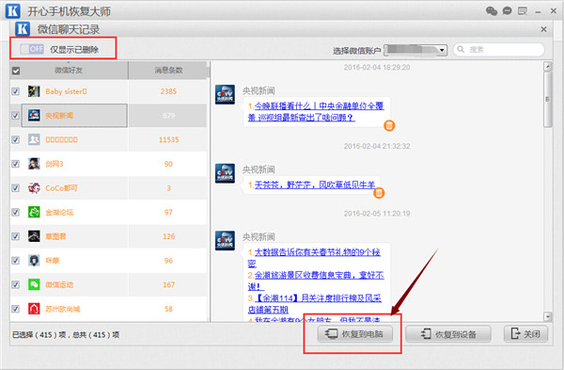The height and width of the screenshot is (370, 564).
Task: Uncheck the CoCo都可 checkbox
Action: coord(15,188)
